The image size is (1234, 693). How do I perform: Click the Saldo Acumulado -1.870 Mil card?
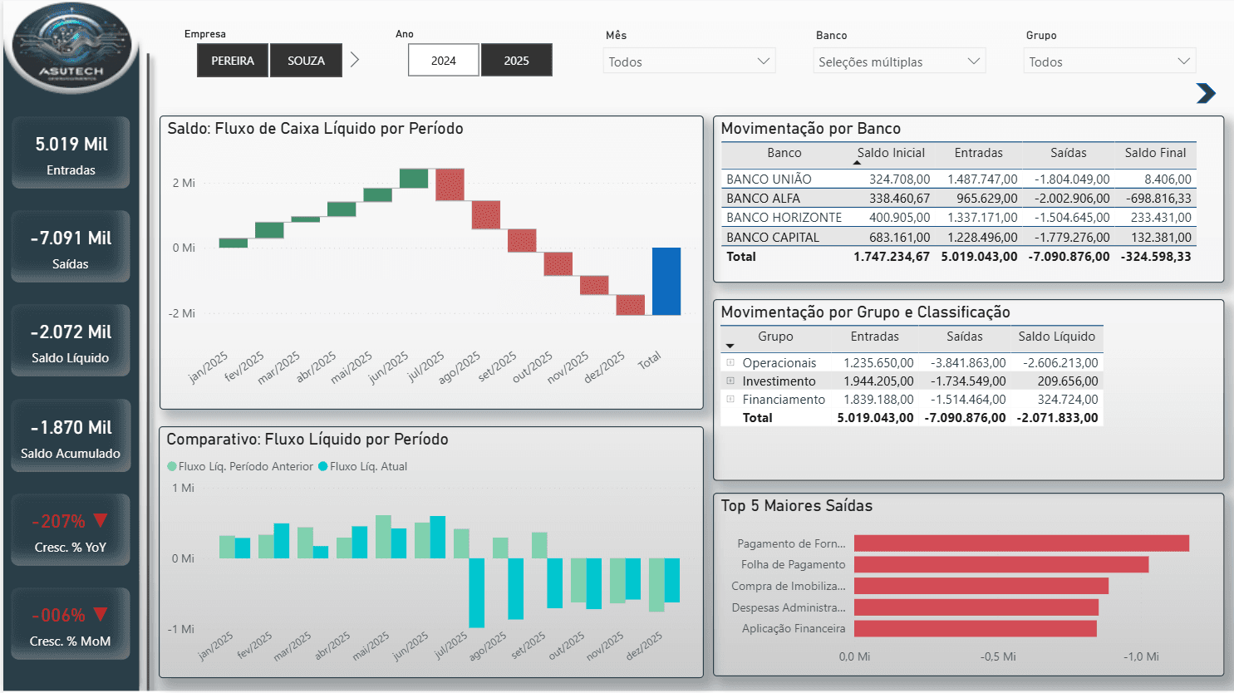tap(71, 435)
